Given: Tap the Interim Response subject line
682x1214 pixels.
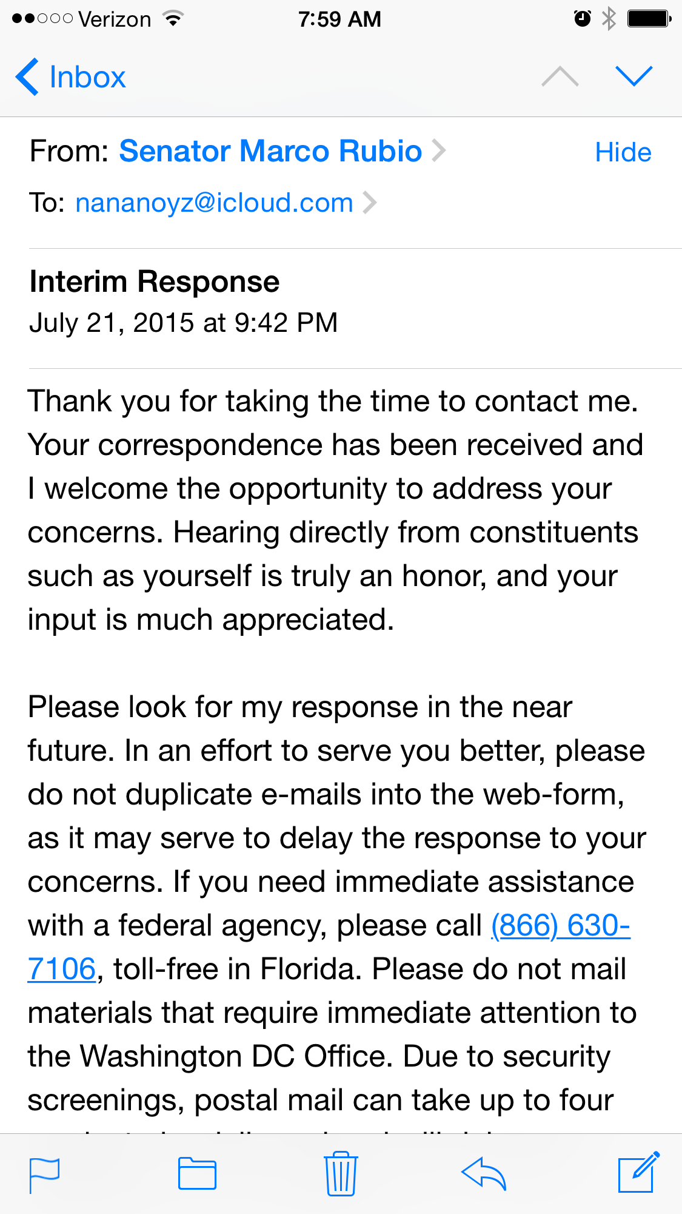Looking at the screenshot, I should (155, 282).
